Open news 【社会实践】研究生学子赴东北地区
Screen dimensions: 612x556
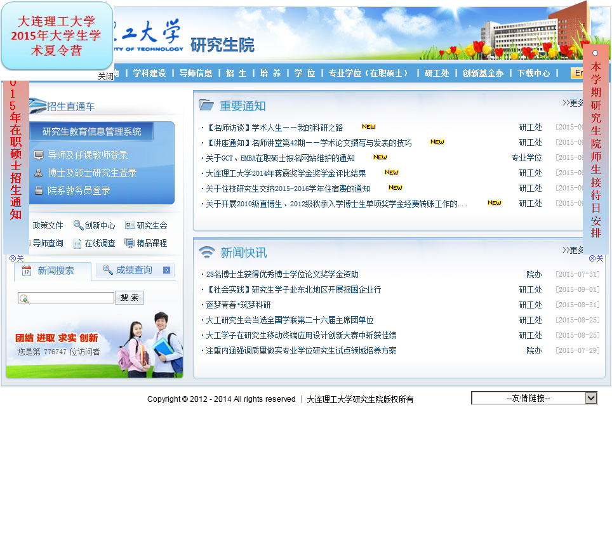[x=293, y=289]
